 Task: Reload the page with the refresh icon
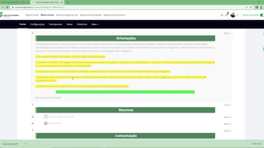(7, 7)
